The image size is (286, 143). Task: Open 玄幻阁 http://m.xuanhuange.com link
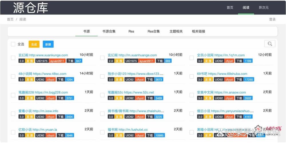(x=132, y=55)
